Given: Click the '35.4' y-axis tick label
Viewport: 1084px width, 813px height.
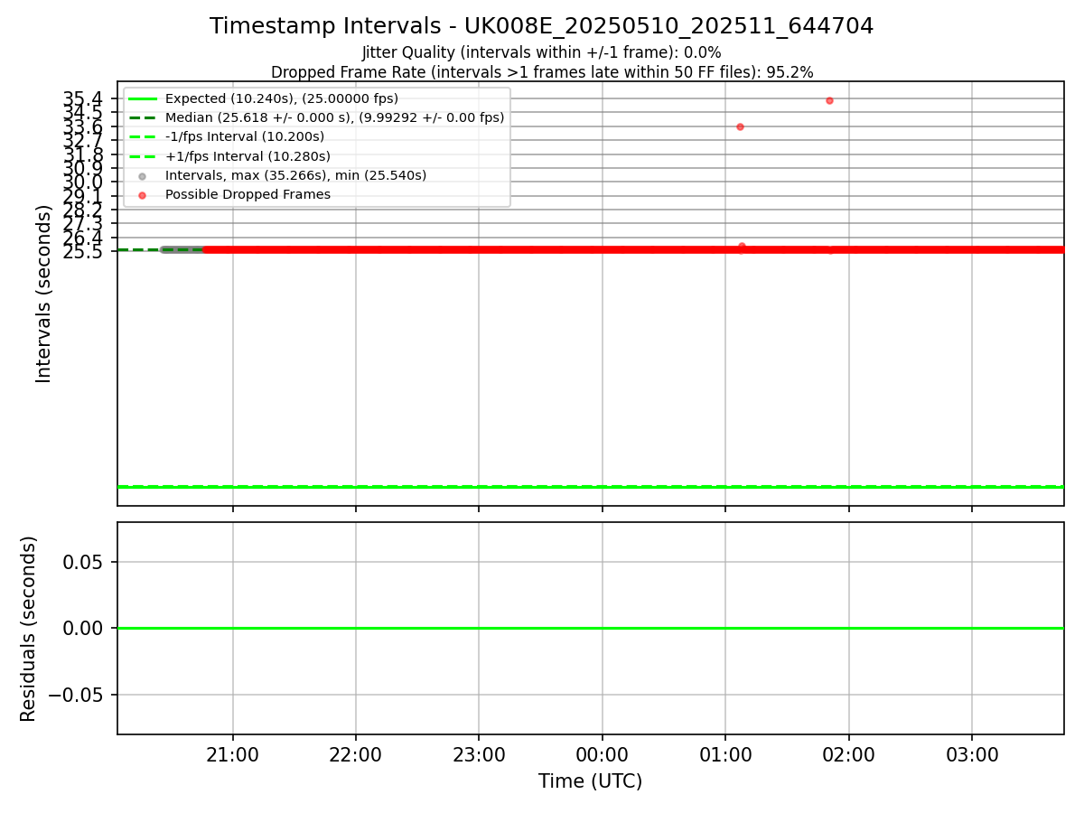Looking at the screenshot, I should tap(82, 98).
